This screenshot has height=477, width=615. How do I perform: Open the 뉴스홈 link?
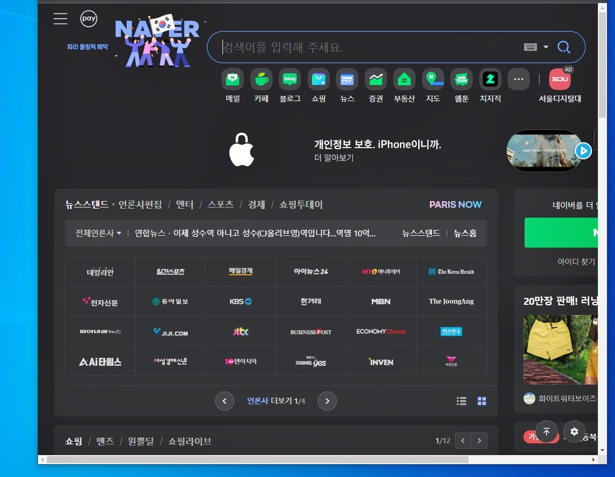pyautogui.click(x=465, y=233)
